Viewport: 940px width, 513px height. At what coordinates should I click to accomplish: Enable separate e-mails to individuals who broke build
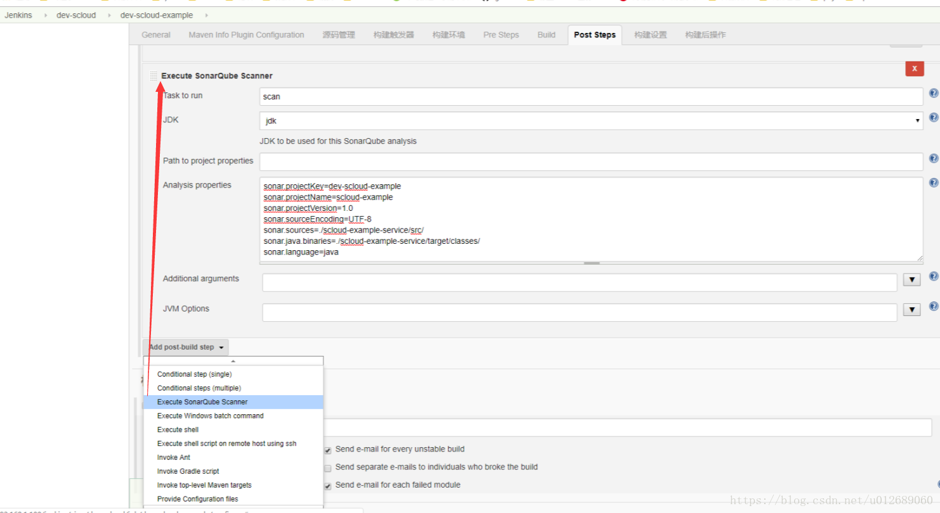(328, 468)
